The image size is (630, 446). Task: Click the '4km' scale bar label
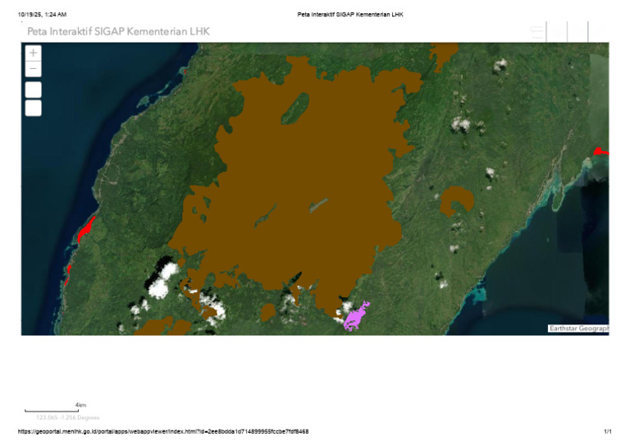pos(80,405)
